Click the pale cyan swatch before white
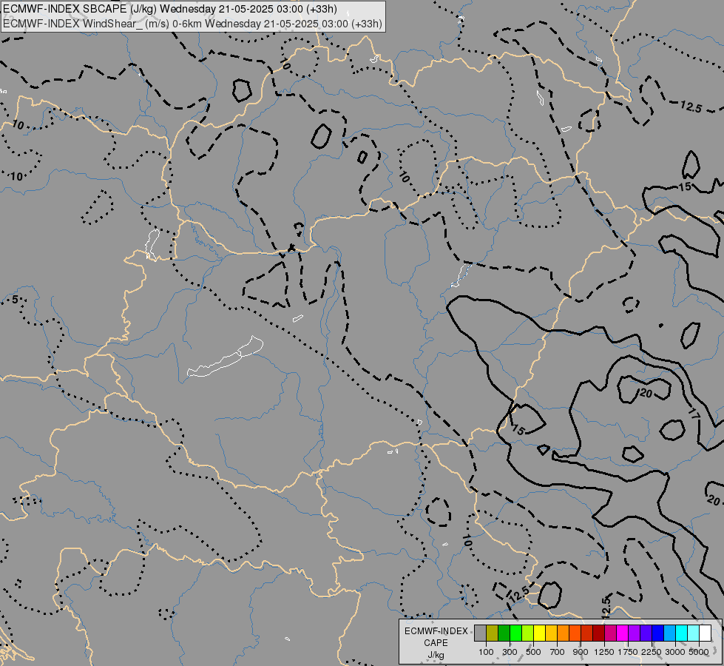The width and height of the screenshot is (724, 666). [x=694, y=633]
